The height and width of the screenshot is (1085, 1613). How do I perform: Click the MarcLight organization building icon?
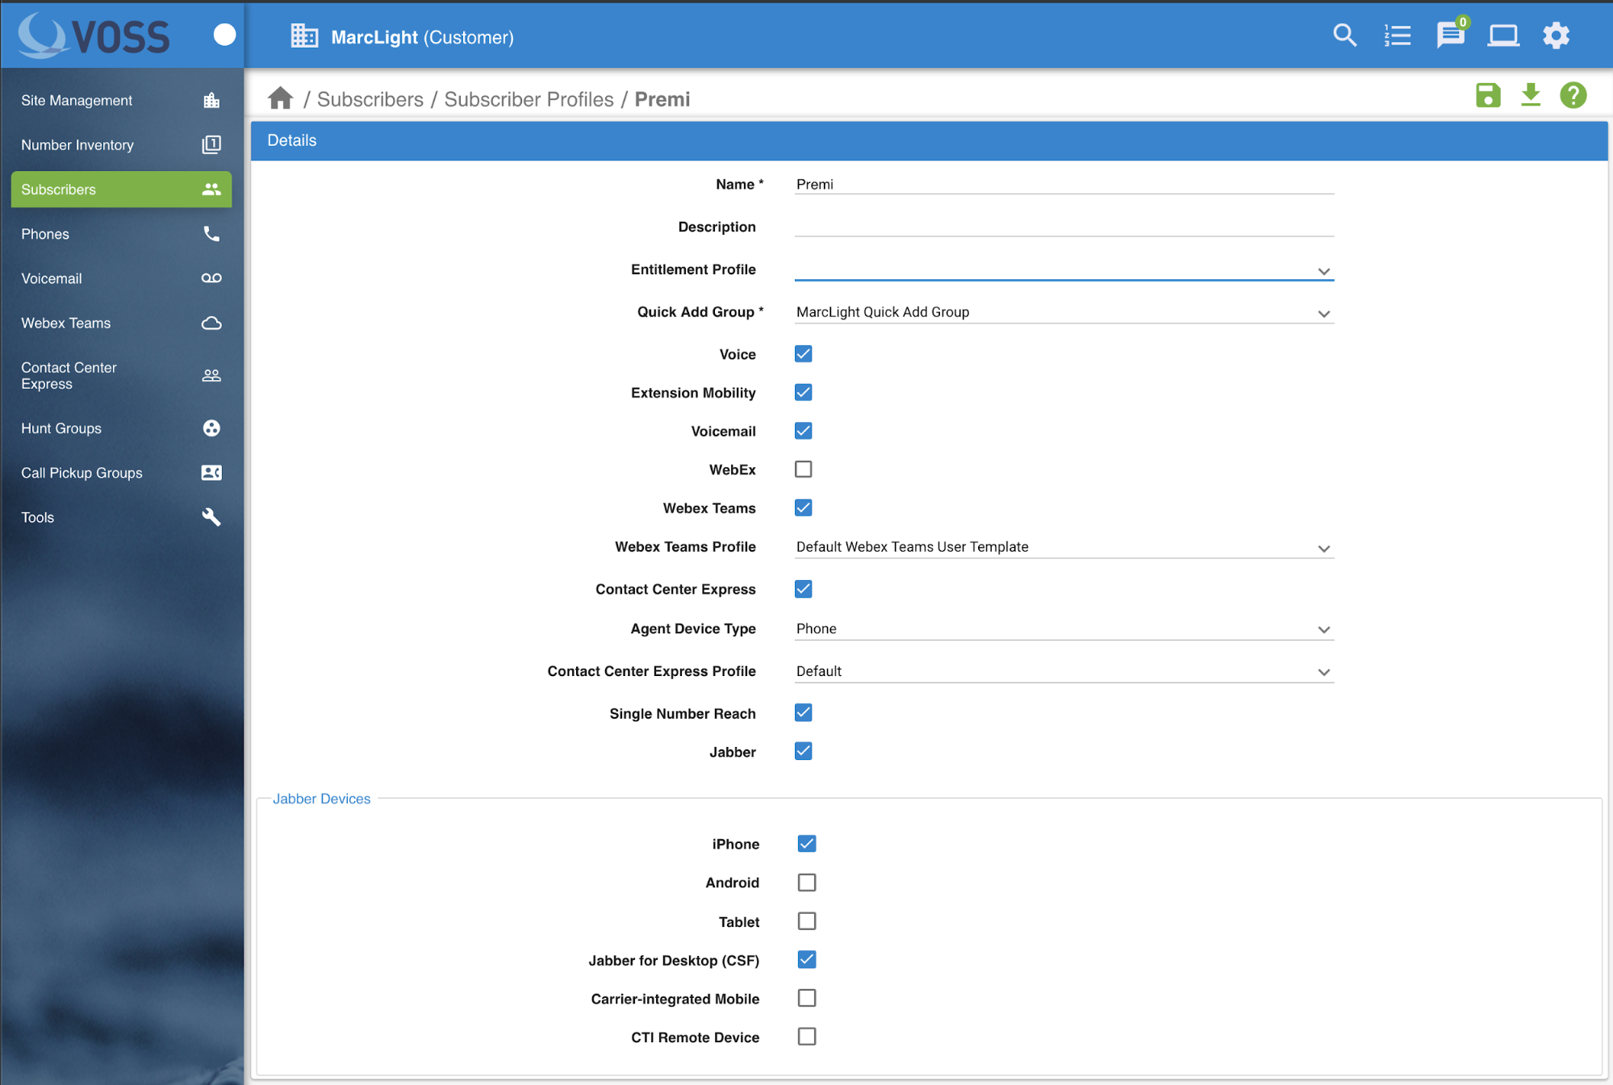tap(304, 36)
